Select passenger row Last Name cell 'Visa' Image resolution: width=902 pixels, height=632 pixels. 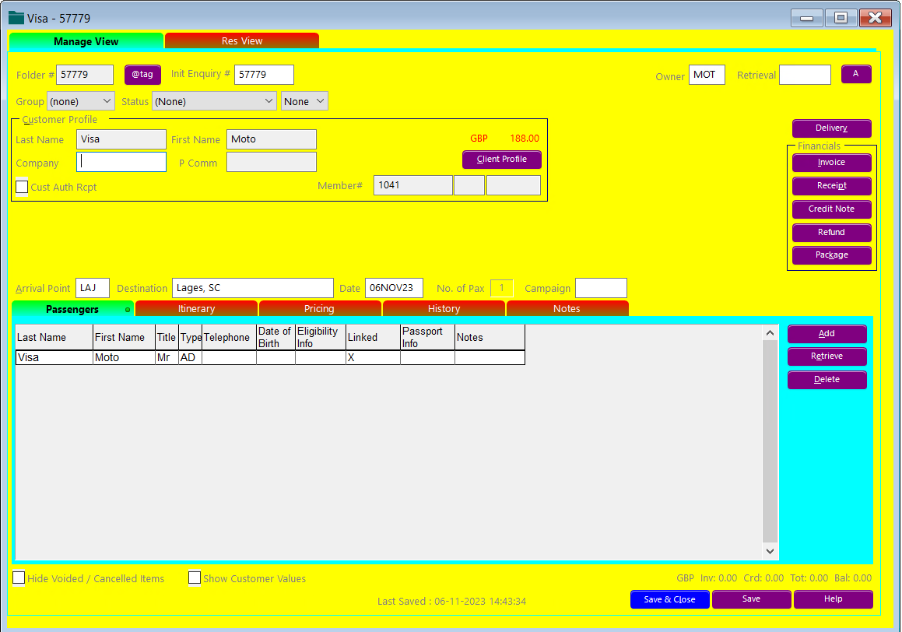54,358
